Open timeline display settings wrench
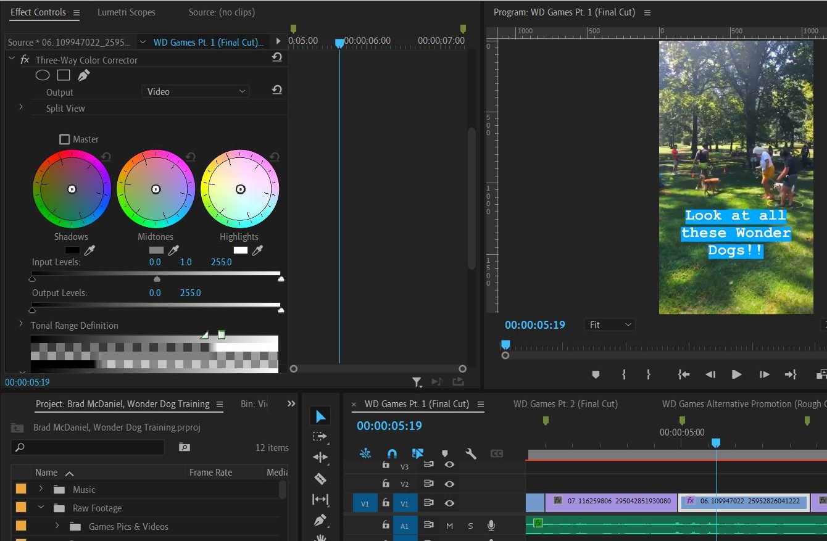Viewport: 827px width, 541px height. 471,454
